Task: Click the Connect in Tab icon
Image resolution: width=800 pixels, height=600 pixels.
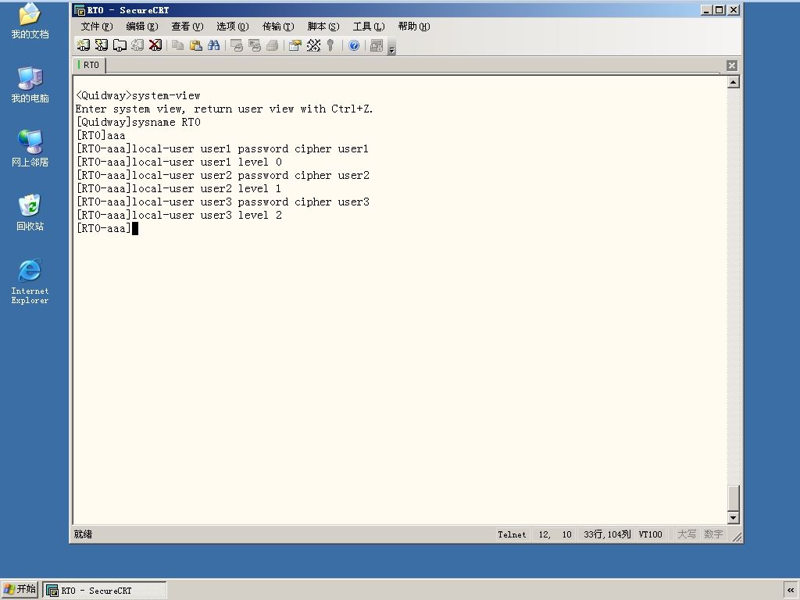Action: pyautogui.click(x=120, y=45)
